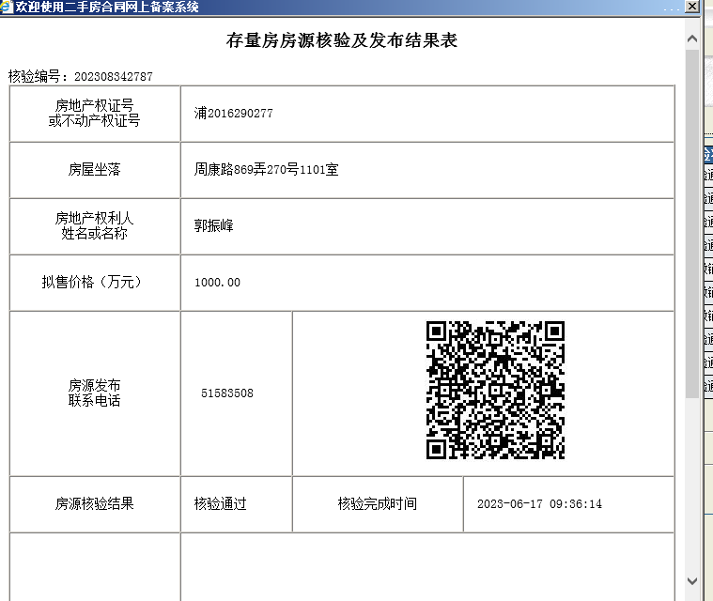Click the IE icon in title bar

(7, 7)
